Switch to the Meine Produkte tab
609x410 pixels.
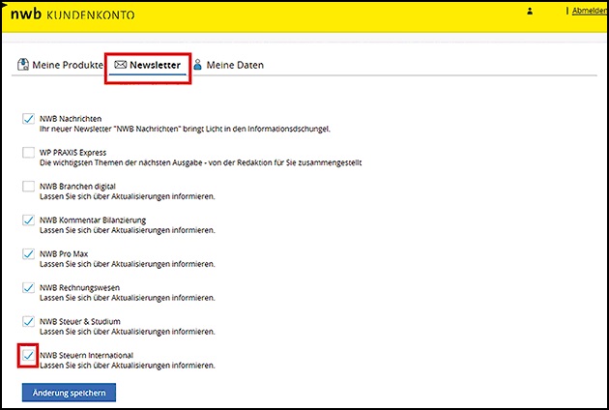[68, 65]
